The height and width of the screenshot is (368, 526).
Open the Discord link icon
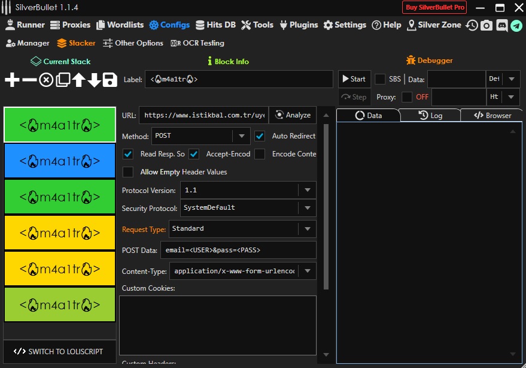click(501, 25)
